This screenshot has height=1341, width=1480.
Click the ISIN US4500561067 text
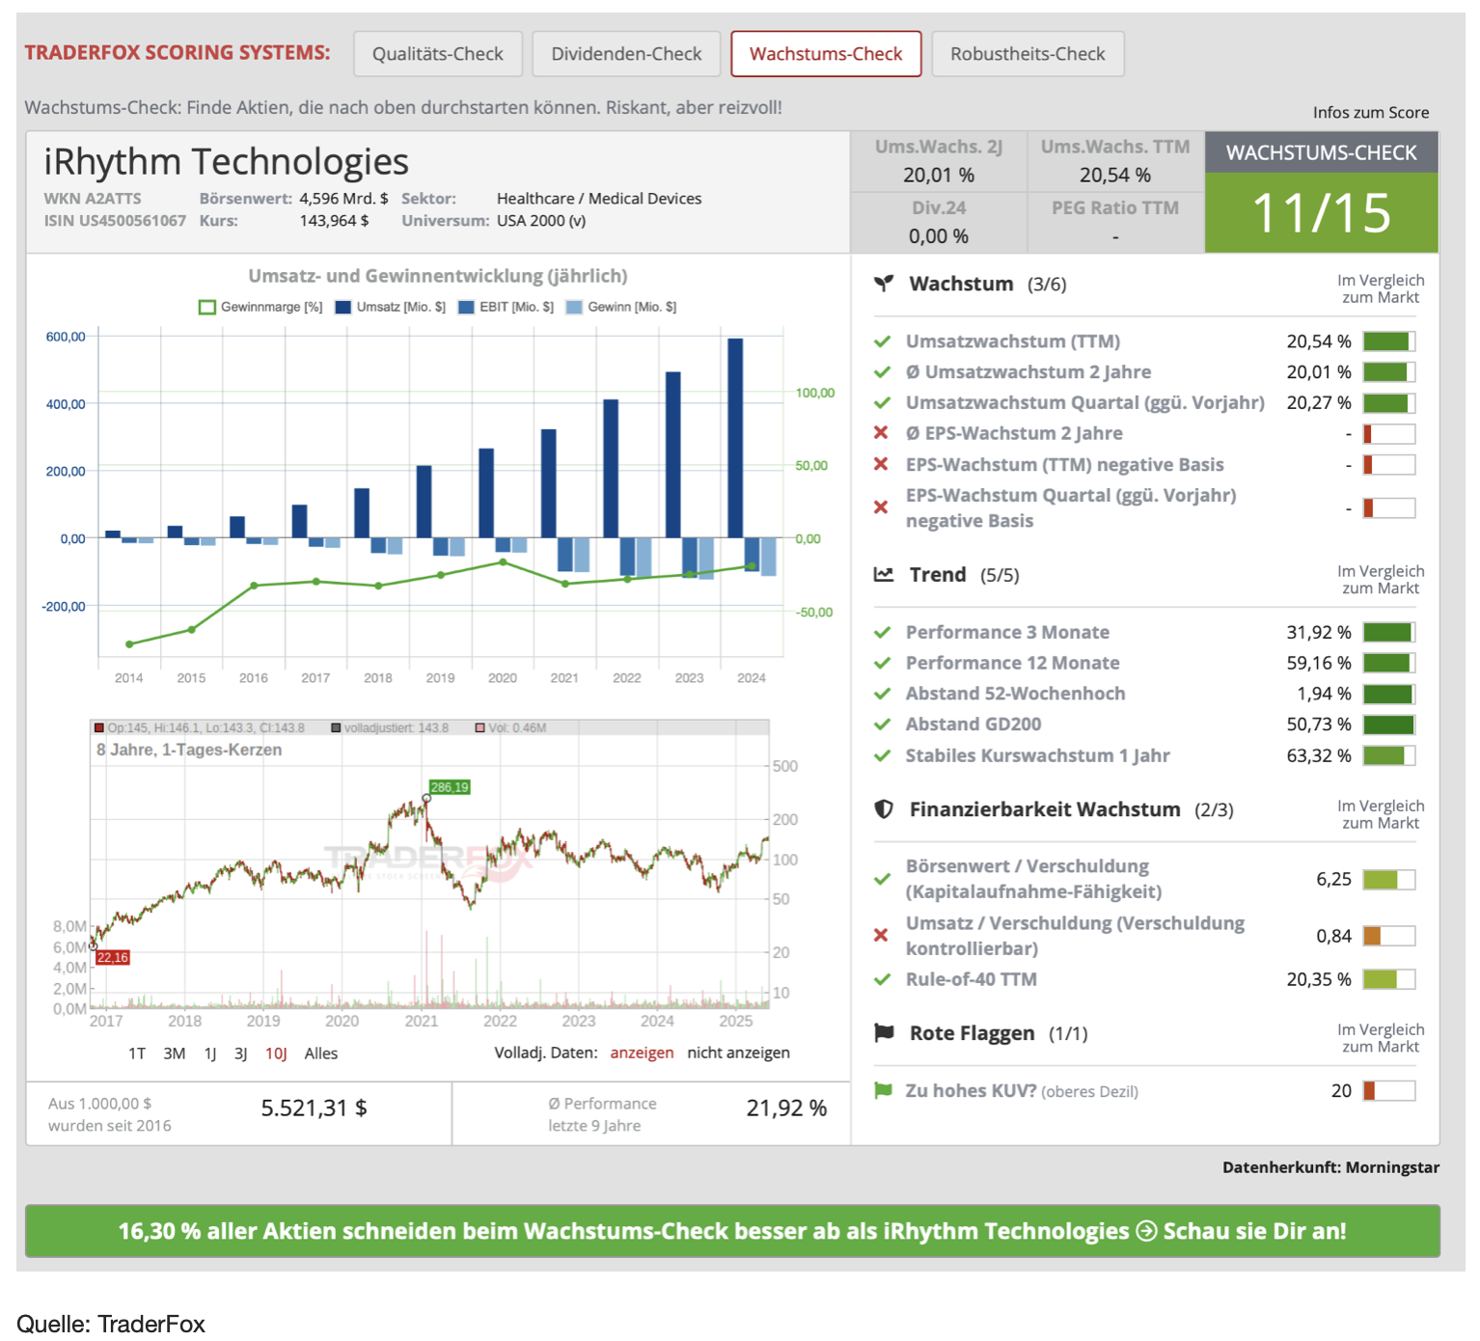115,221
